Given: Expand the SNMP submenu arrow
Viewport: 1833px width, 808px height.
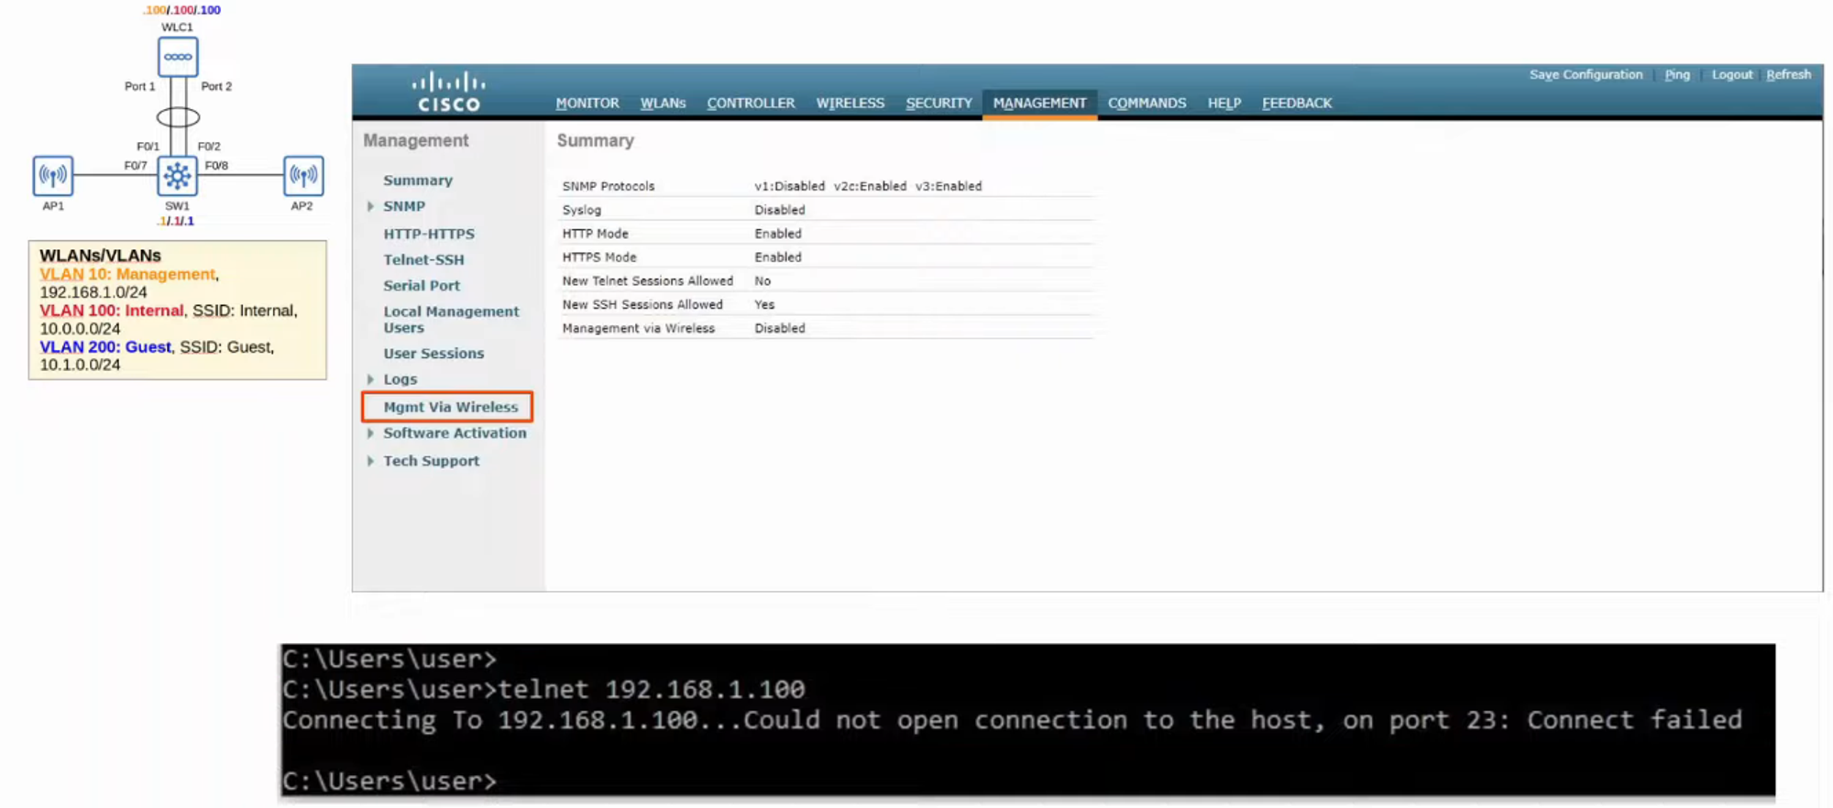Looking at the screenshot, I should (370, 207).
